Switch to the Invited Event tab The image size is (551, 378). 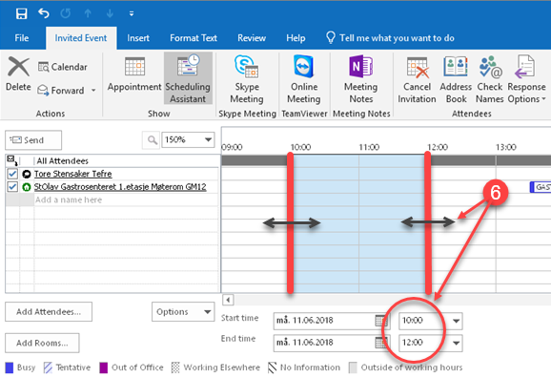click(x=81, y=38)
